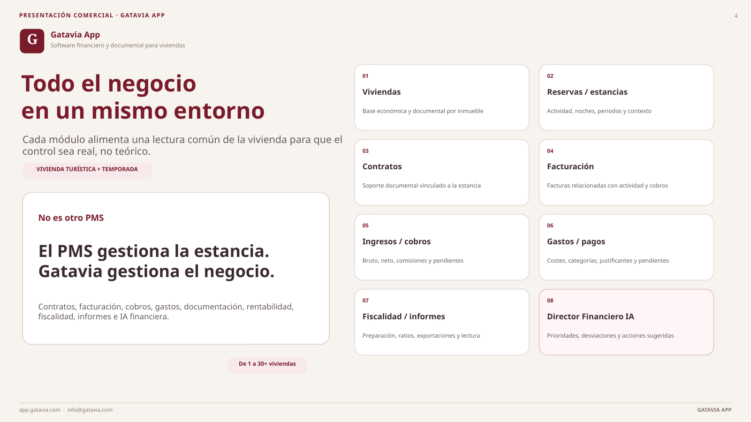Open the Facturación card title
751x422 pixels.
point(570,167)
